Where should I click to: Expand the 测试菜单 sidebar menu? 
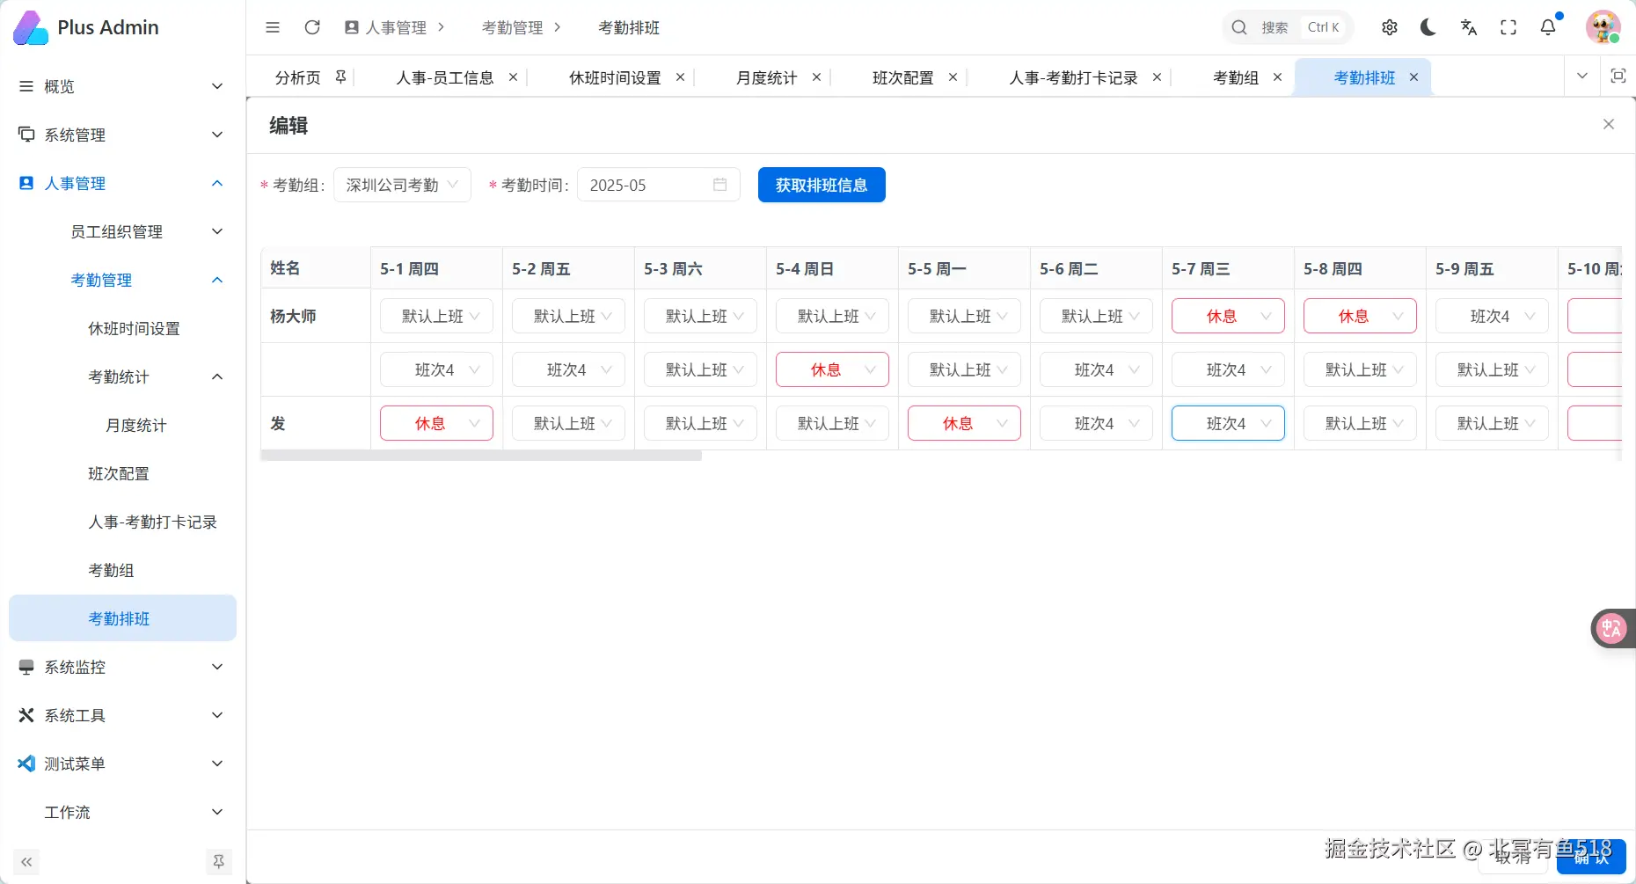pos(122,763)
